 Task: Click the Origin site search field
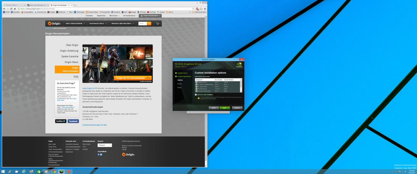coord(143,23)
